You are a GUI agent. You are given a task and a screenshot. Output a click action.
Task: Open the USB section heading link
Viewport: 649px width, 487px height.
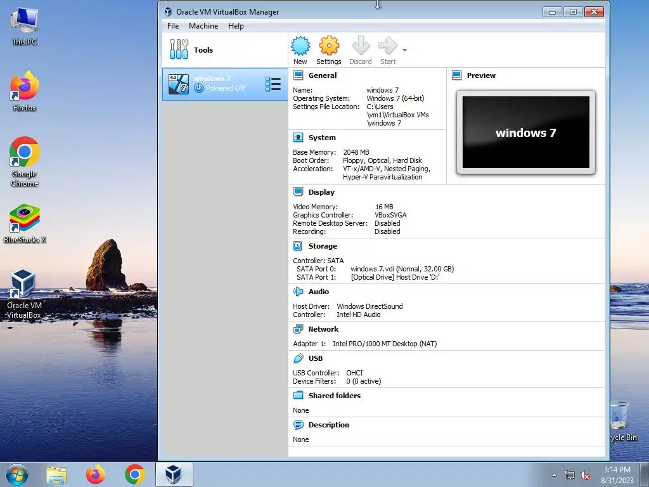[x=316, y=358]
